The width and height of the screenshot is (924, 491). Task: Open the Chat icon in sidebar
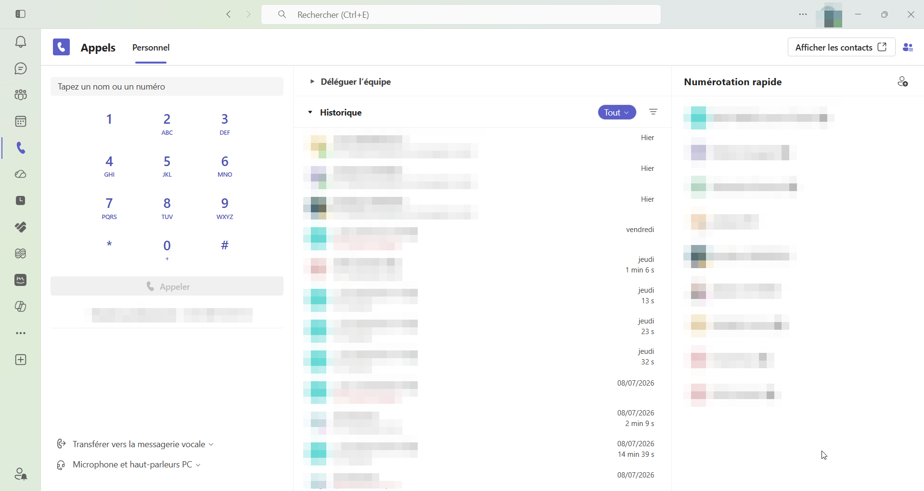21,69
